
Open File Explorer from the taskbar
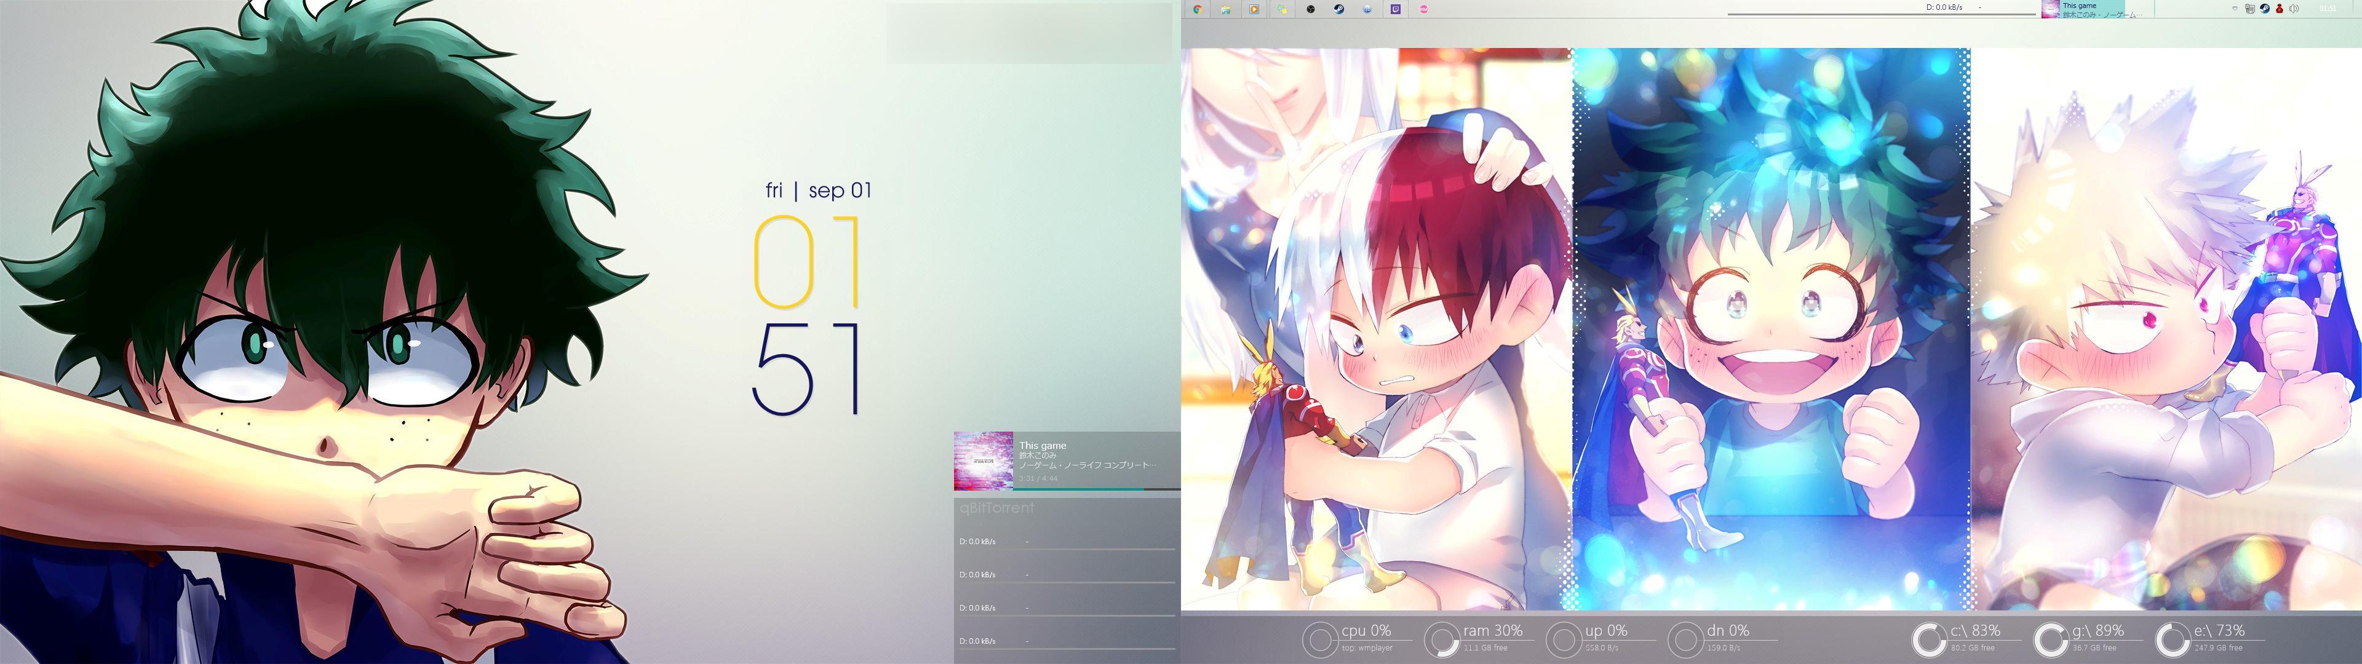click(1226, 9)
